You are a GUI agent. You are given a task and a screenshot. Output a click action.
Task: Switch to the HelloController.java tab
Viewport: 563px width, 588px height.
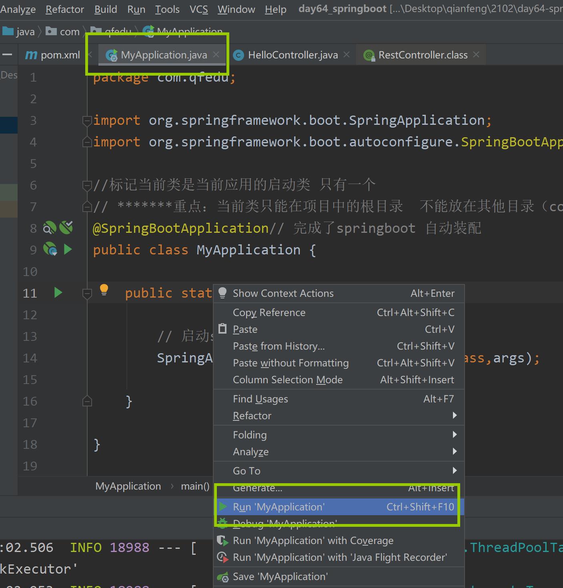coord(293,55)
